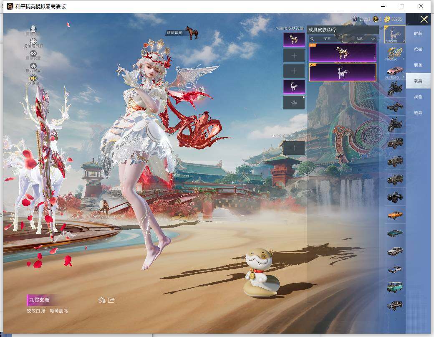This screenshot has width=434, height=337.
Task: Switch to the 枪械 tab
Action: 418,49
